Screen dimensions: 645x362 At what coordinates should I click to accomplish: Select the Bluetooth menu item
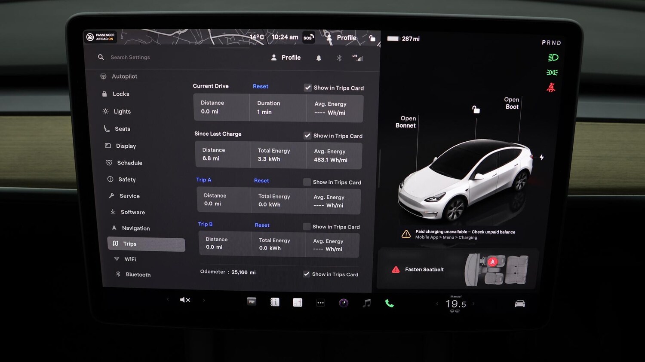[133, 274]
